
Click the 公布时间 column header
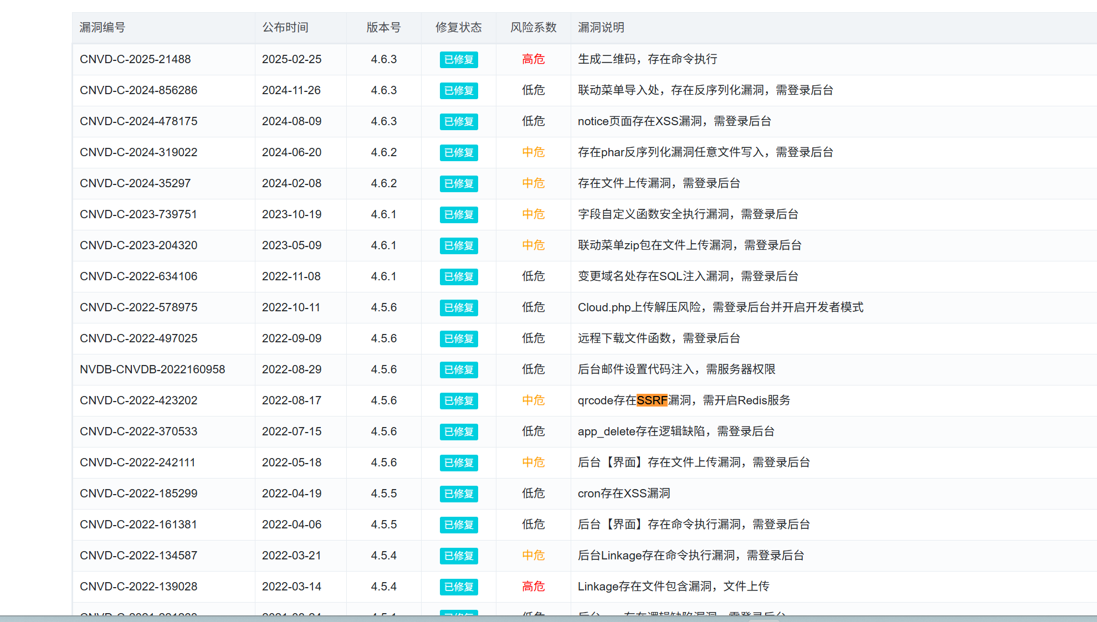285,27
